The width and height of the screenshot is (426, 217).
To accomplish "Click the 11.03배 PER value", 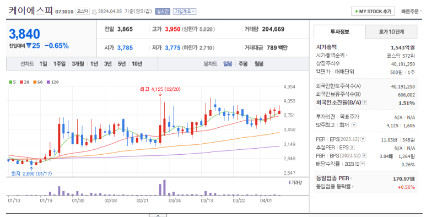I will tap(389, 140).
